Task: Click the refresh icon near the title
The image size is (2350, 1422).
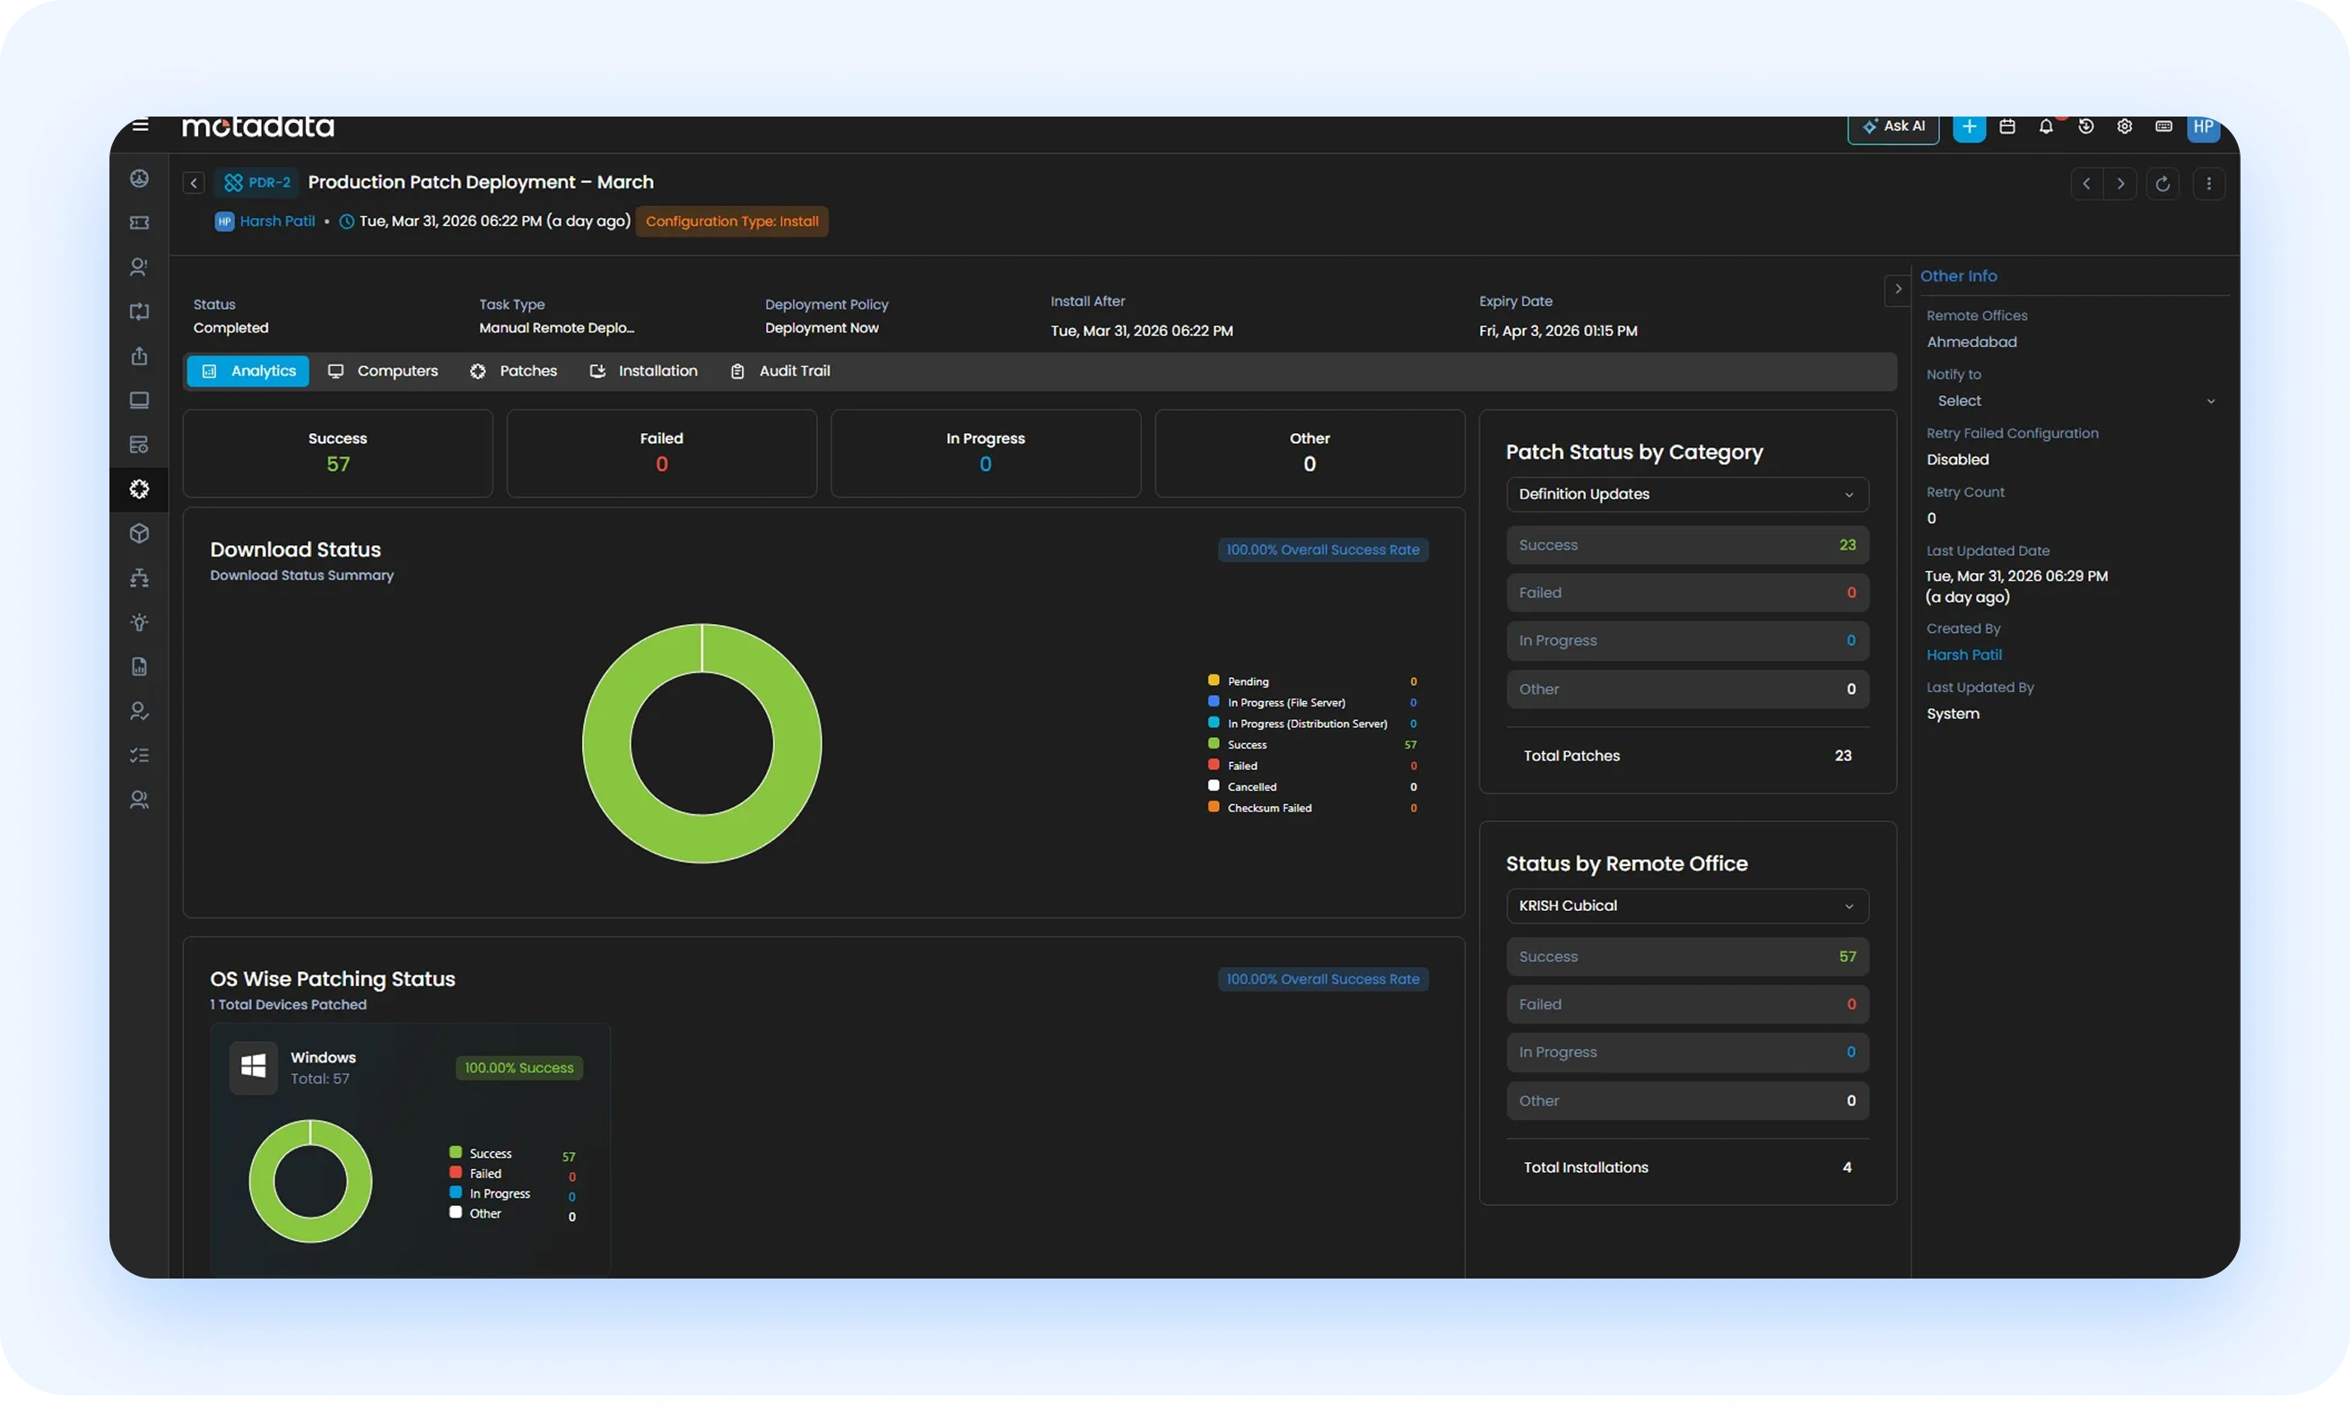Action: click(x=2163, y=184)
